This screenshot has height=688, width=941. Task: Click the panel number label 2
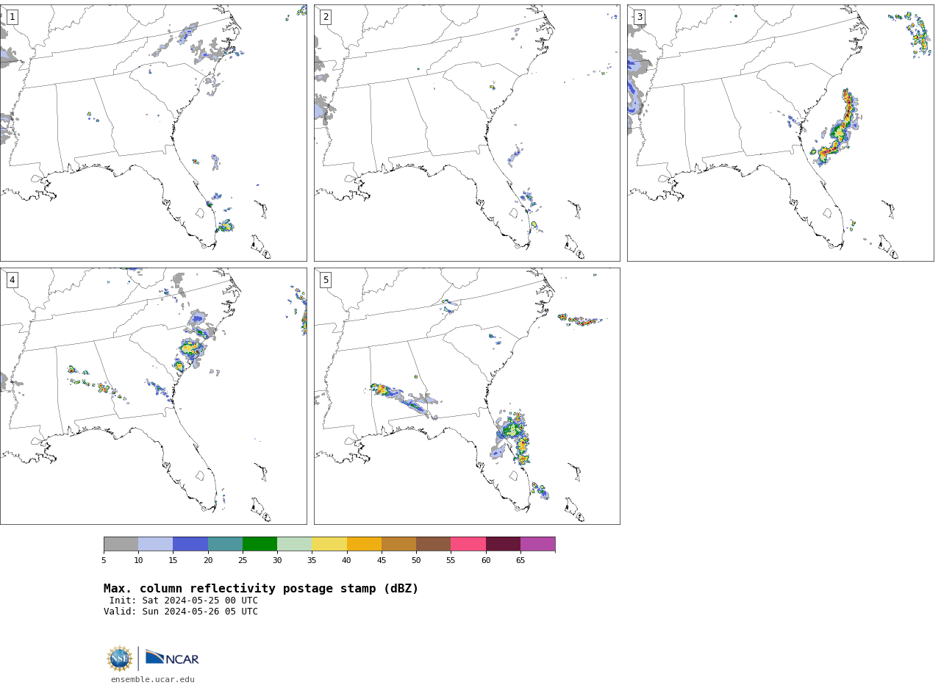(x=326, y=17)
